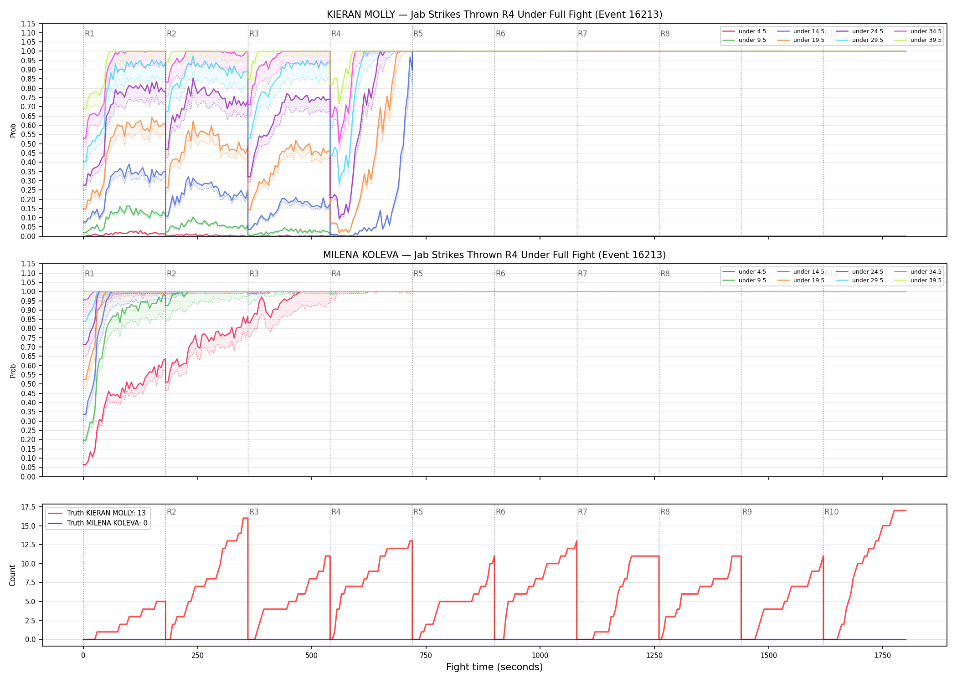Click the 250 x-axis tick label
Screen dimensions: 957x683
click(x=197, y=656)
